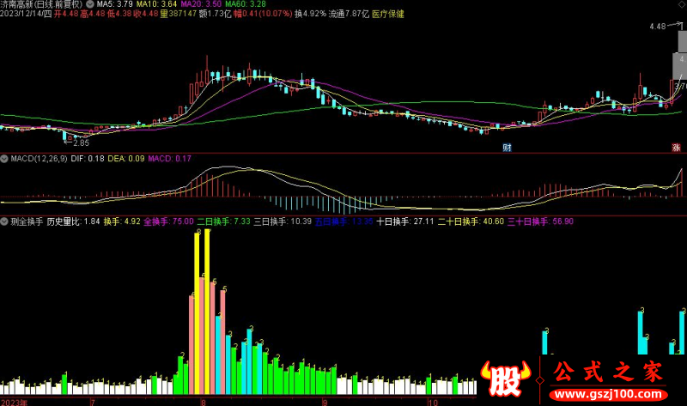Click the volume value 量387147

[179, 14]
